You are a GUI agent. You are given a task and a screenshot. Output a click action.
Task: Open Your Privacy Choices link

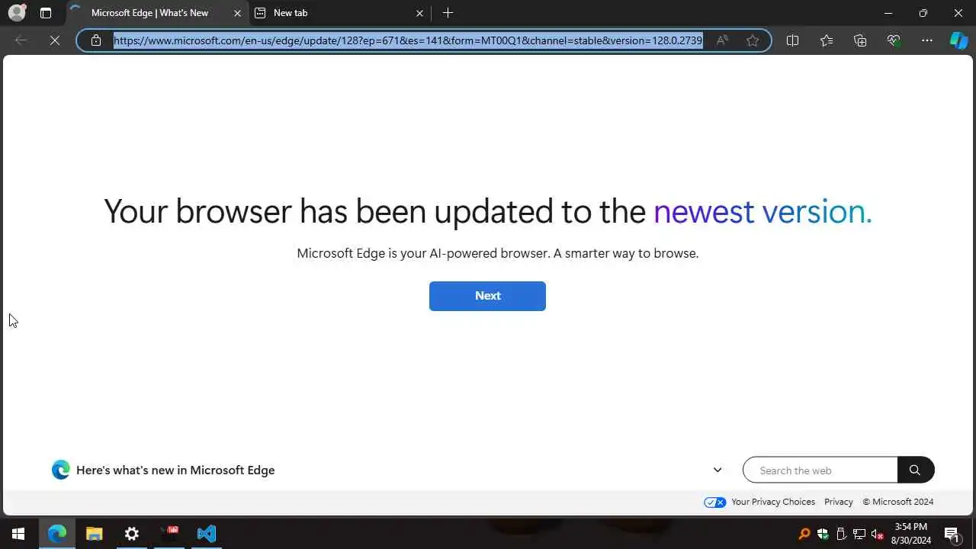(x=773, y=502)
